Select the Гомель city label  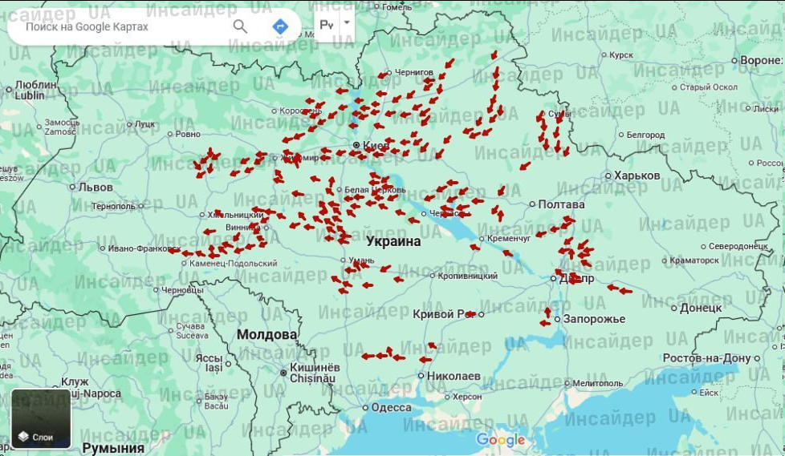(x=397, y=7)
